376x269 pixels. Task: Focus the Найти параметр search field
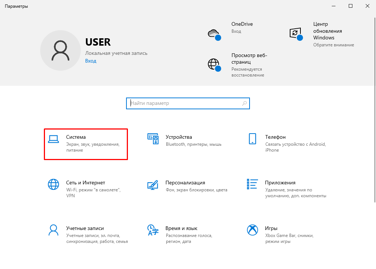pos(188,103)
